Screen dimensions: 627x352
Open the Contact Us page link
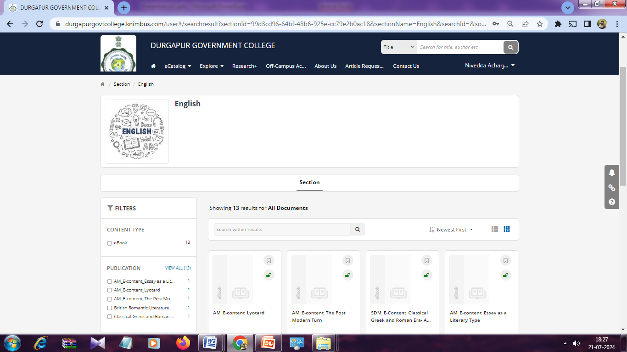(406, 66)
